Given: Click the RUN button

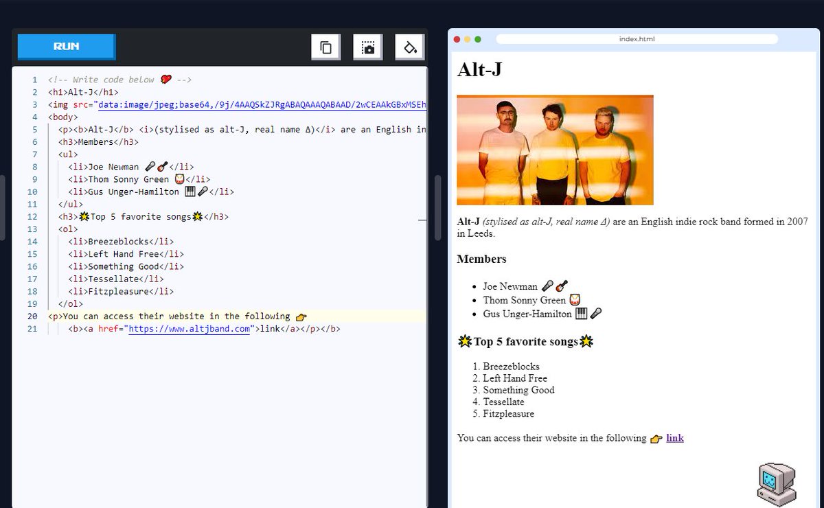Looking at the screenshot, I should coord(67,47).
